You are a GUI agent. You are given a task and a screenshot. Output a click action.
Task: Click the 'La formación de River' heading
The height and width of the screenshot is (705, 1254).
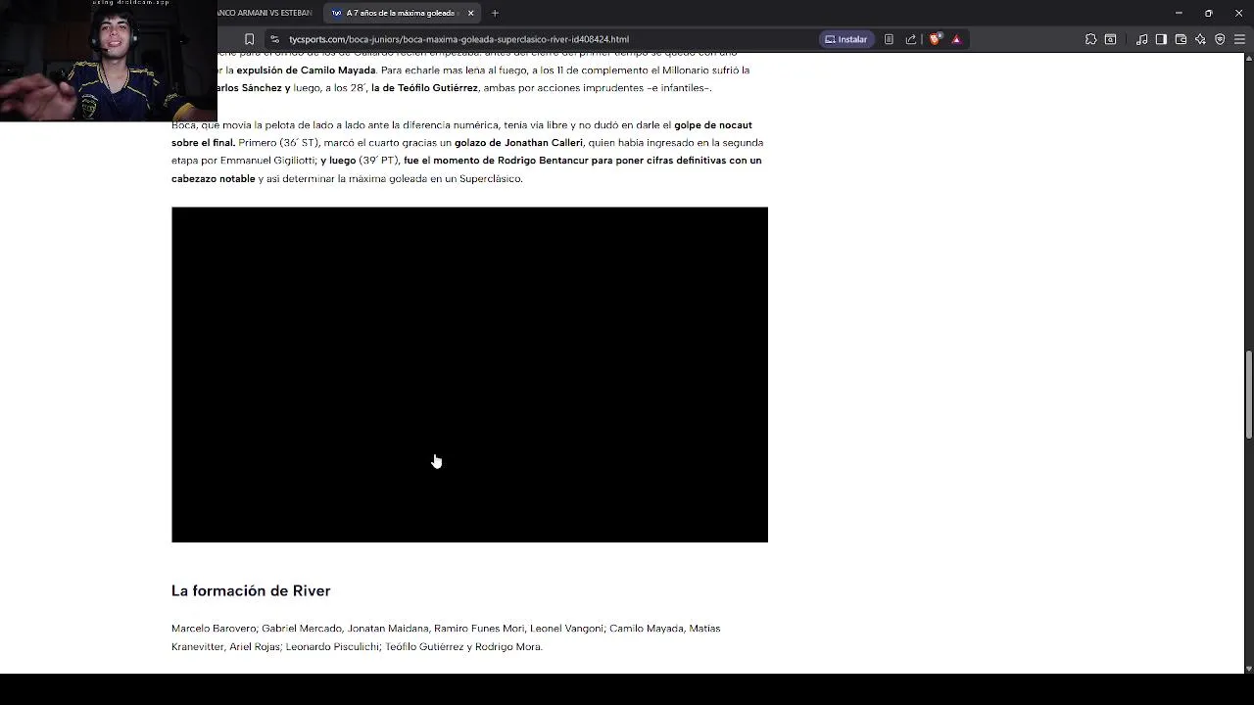(251, 590)
